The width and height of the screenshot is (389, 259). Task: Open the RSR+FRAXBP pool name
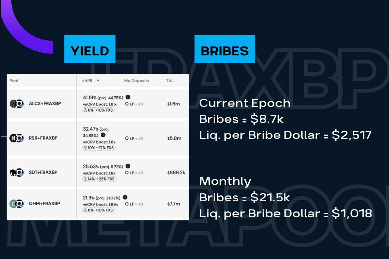click(44, 138)
